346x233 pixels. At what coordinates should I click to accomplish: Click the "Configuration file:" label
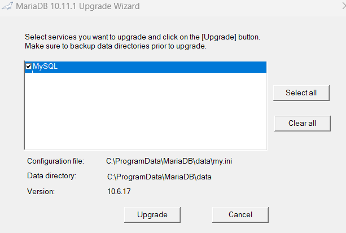[x=55, y=161]
